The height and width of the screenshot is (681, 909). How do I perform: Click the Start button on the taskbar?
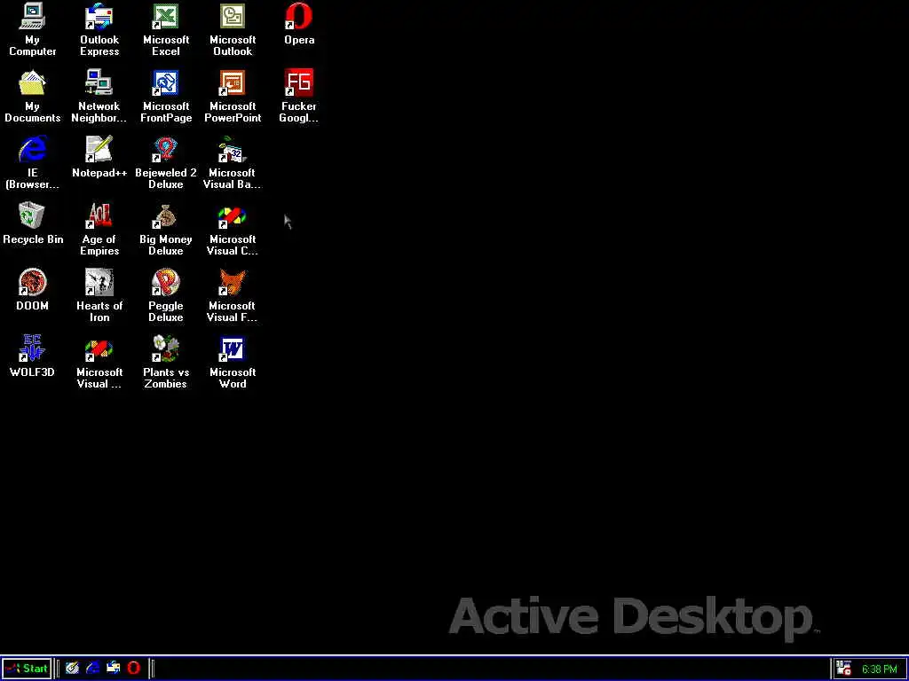point(27,669)
